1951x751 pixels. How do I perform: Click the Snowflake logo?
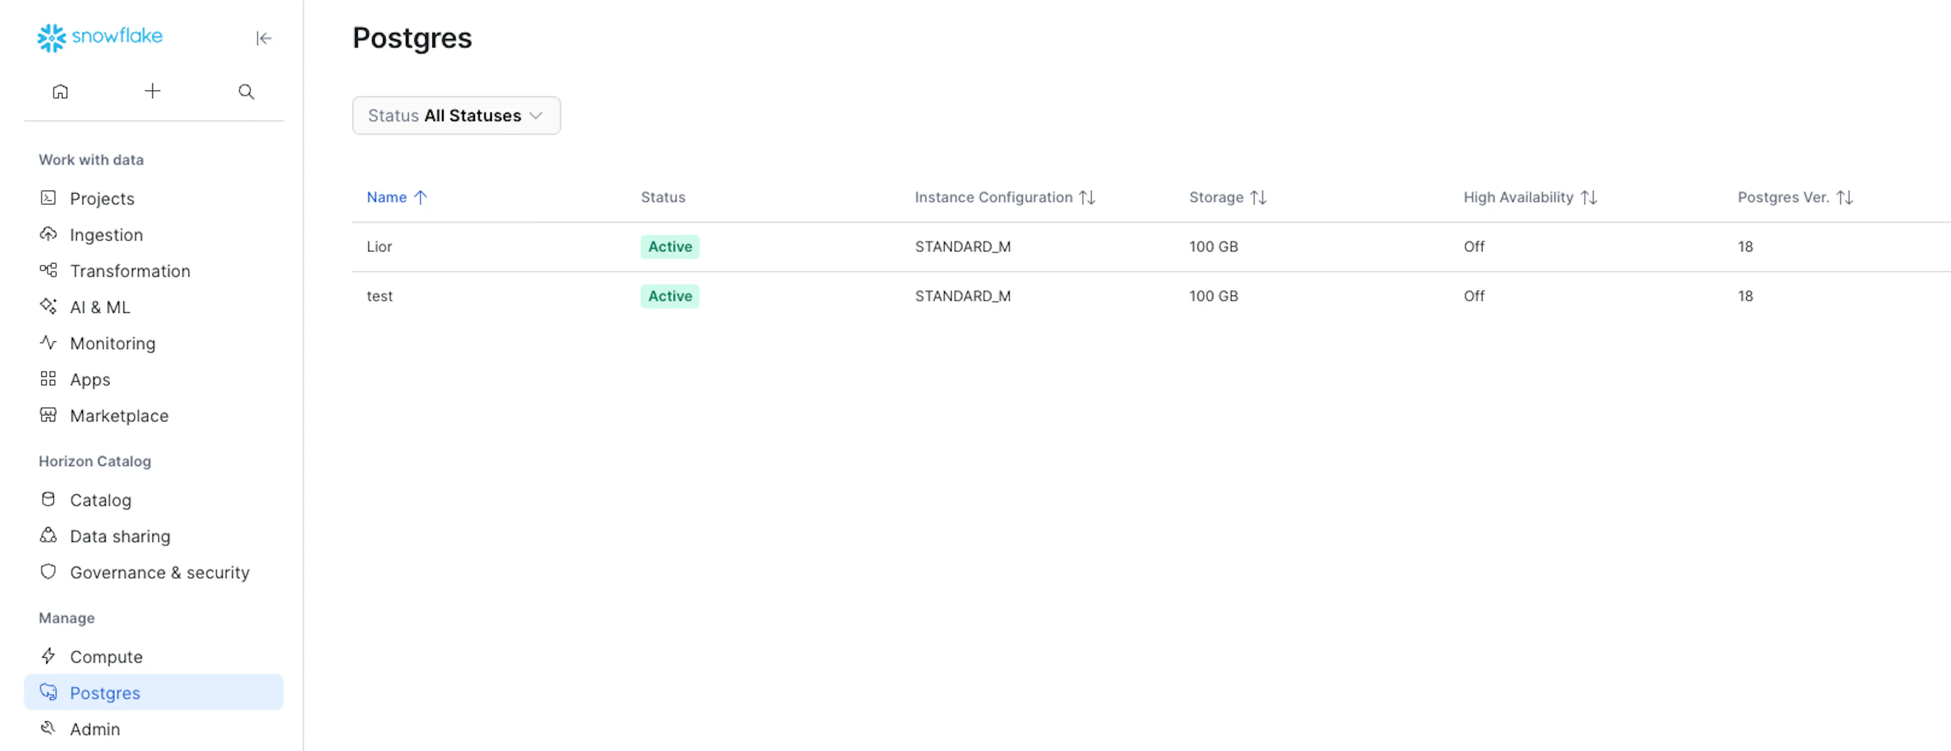tap(100, 37)
